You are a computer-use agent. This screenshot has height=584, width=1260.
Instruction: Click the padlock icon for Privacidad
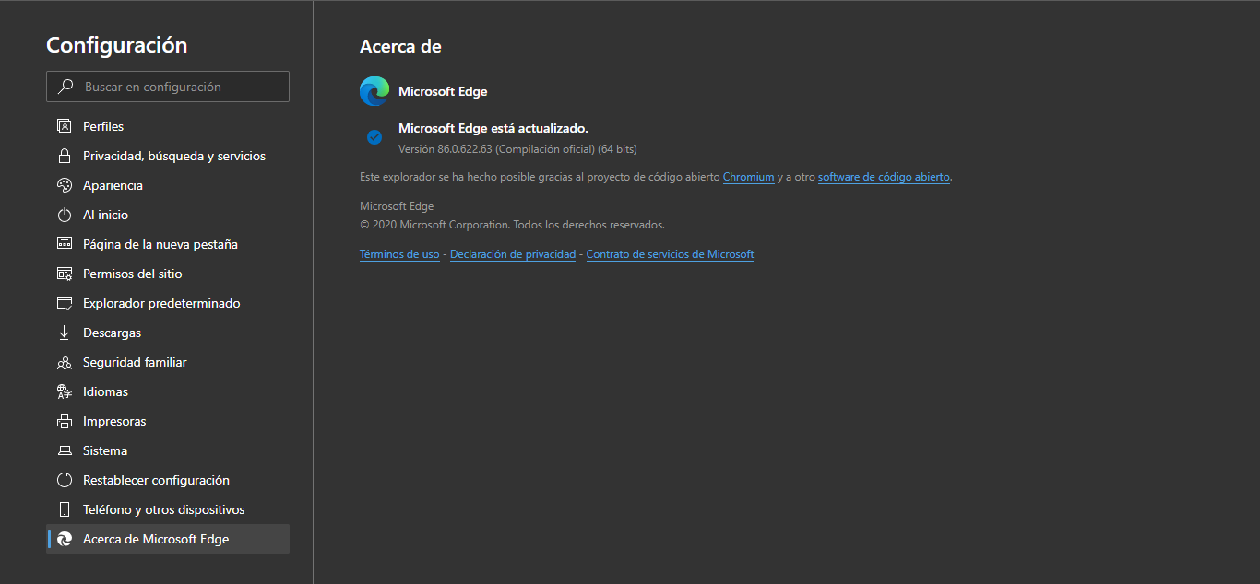65,156
